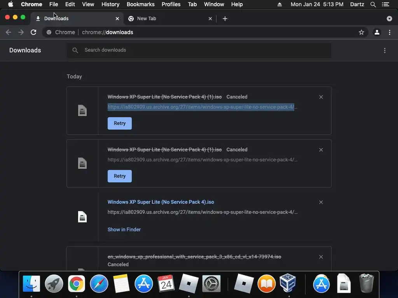Open Finder from the dock

31,284
